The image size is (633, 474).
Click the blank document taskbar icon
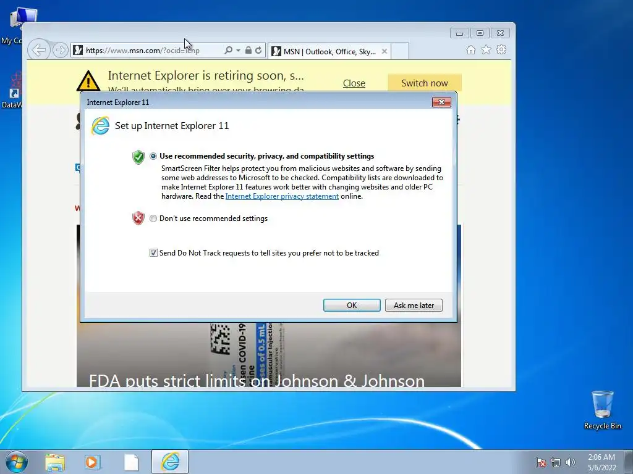click(131, 462)
